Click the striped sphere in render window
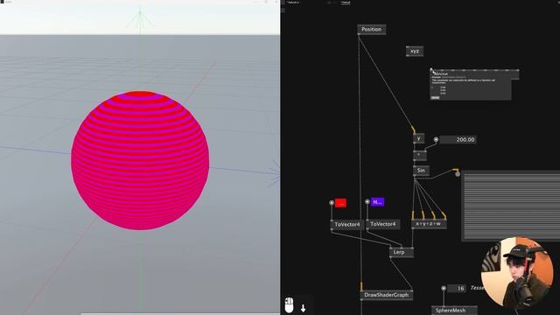 [x=140, y=160]
